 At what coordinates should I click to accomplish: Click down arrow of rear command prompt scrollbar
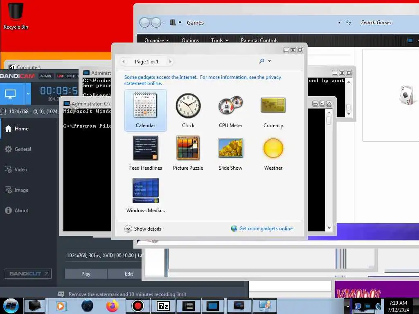349,114
